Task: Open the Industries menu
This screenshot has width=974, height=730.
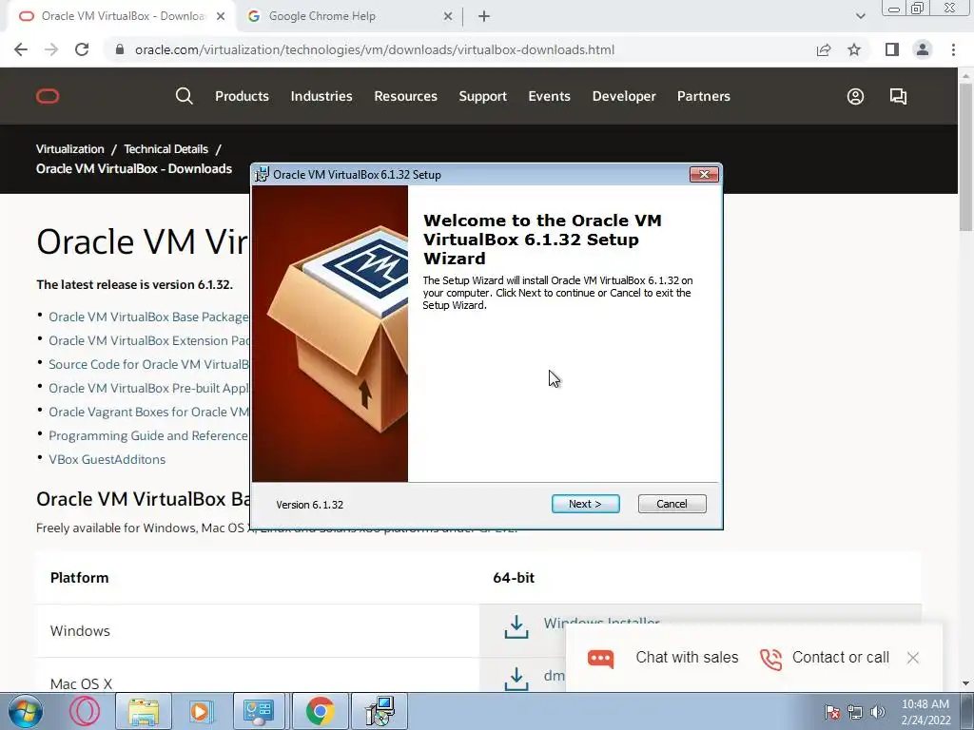Action: [x=321, y=96]
